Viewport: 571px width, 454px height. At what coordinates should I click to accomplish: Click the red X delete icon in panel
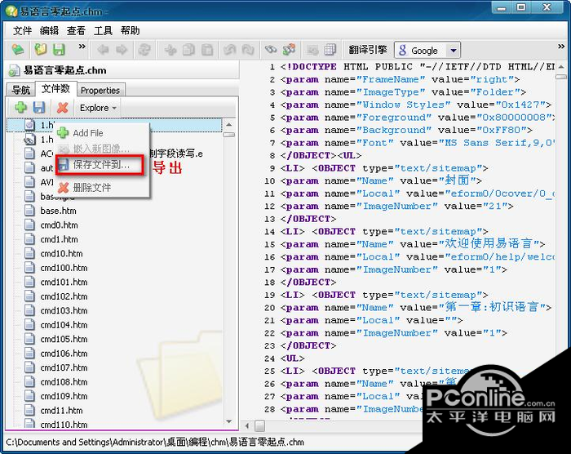click(x=62, y=108)
